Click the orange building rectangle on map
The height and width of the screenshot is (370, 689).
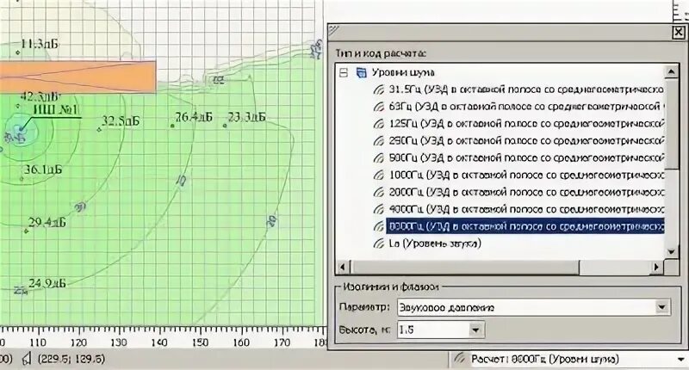pyautogui.click(x=78, y=77)
